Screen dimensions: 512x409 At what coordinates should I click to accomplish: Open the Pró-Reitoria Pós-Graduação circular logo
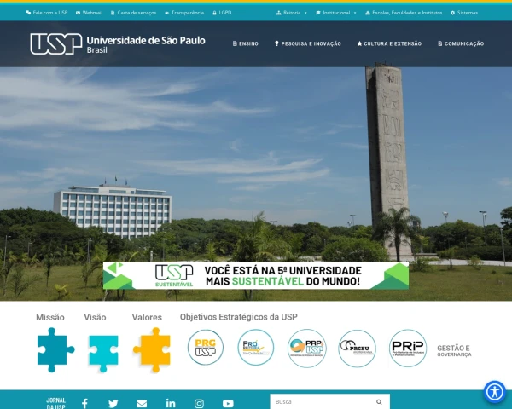[256, 348]
